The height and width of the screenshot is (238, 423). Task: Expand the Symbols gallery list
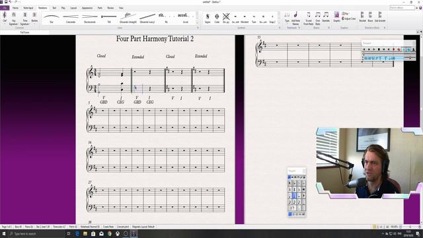point(279,24)
